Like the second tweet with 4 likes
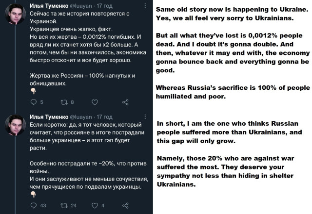This screenshot has width=312, height=214. pos(95,205)
